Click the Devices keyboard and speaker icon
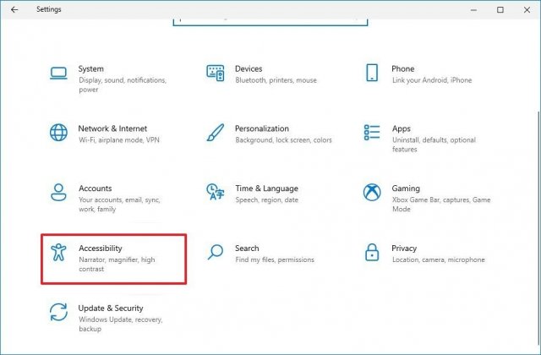The image size is (541, 355). [x=216, y=73]
